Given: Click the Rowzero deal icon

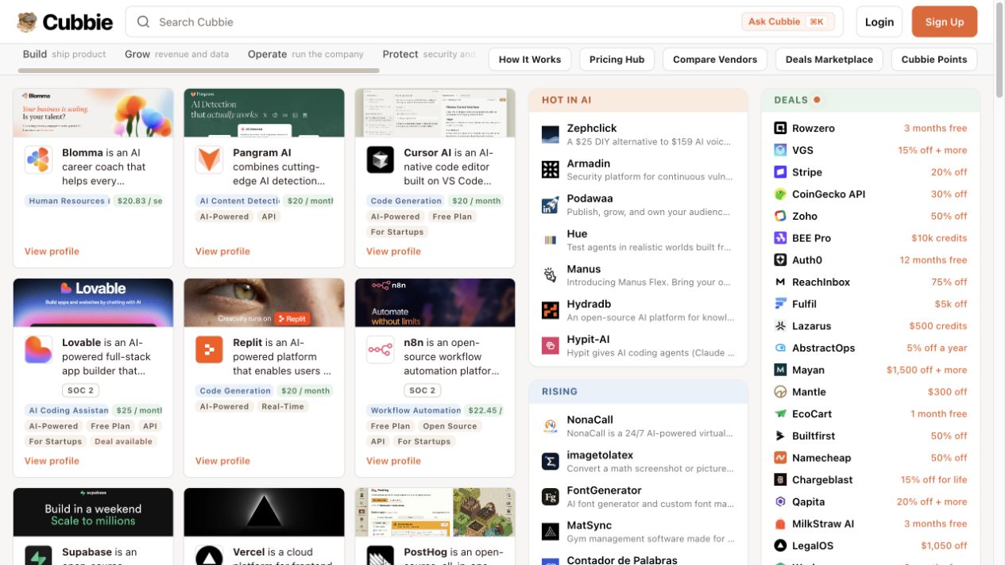Looking at the screenshot, I should click(780, 128).
